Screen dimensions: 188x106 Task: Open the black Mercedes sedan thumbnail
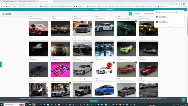click(x=82, y=49)
